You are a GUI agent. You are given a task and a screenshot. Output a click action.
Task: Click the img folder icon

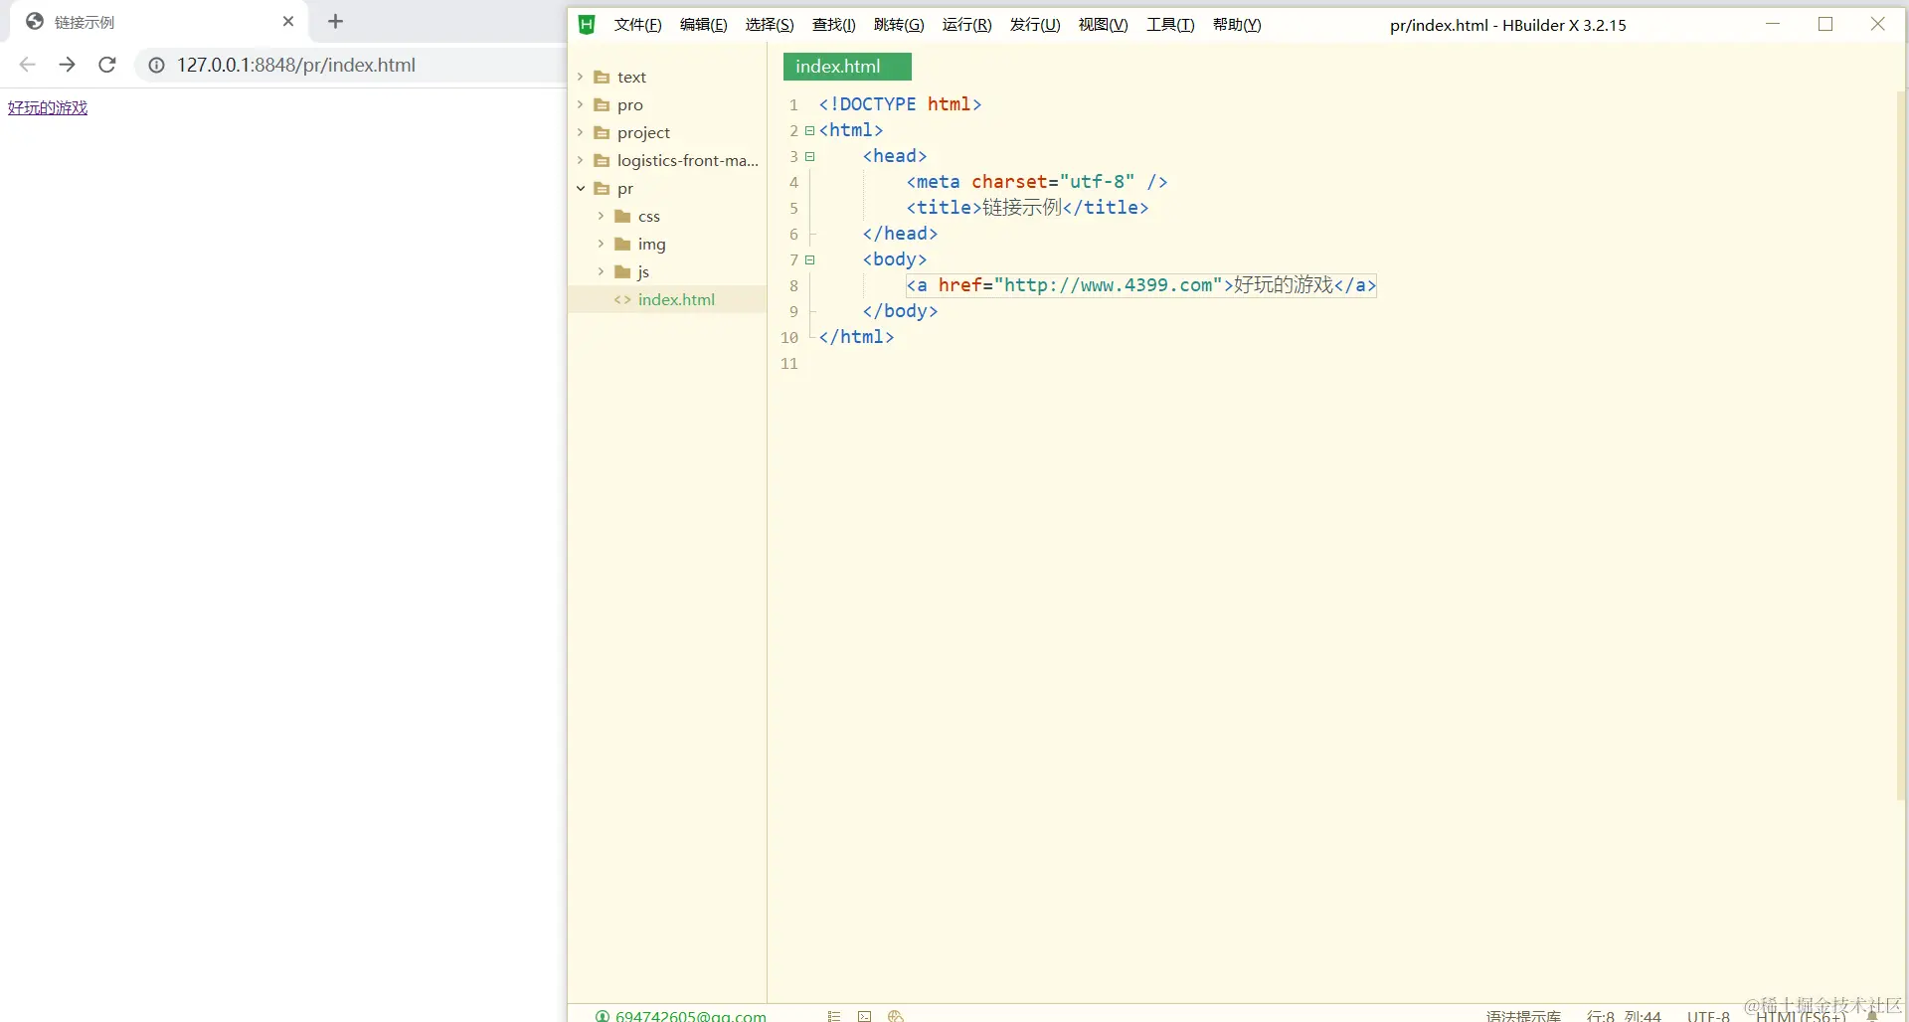point(622,244)
